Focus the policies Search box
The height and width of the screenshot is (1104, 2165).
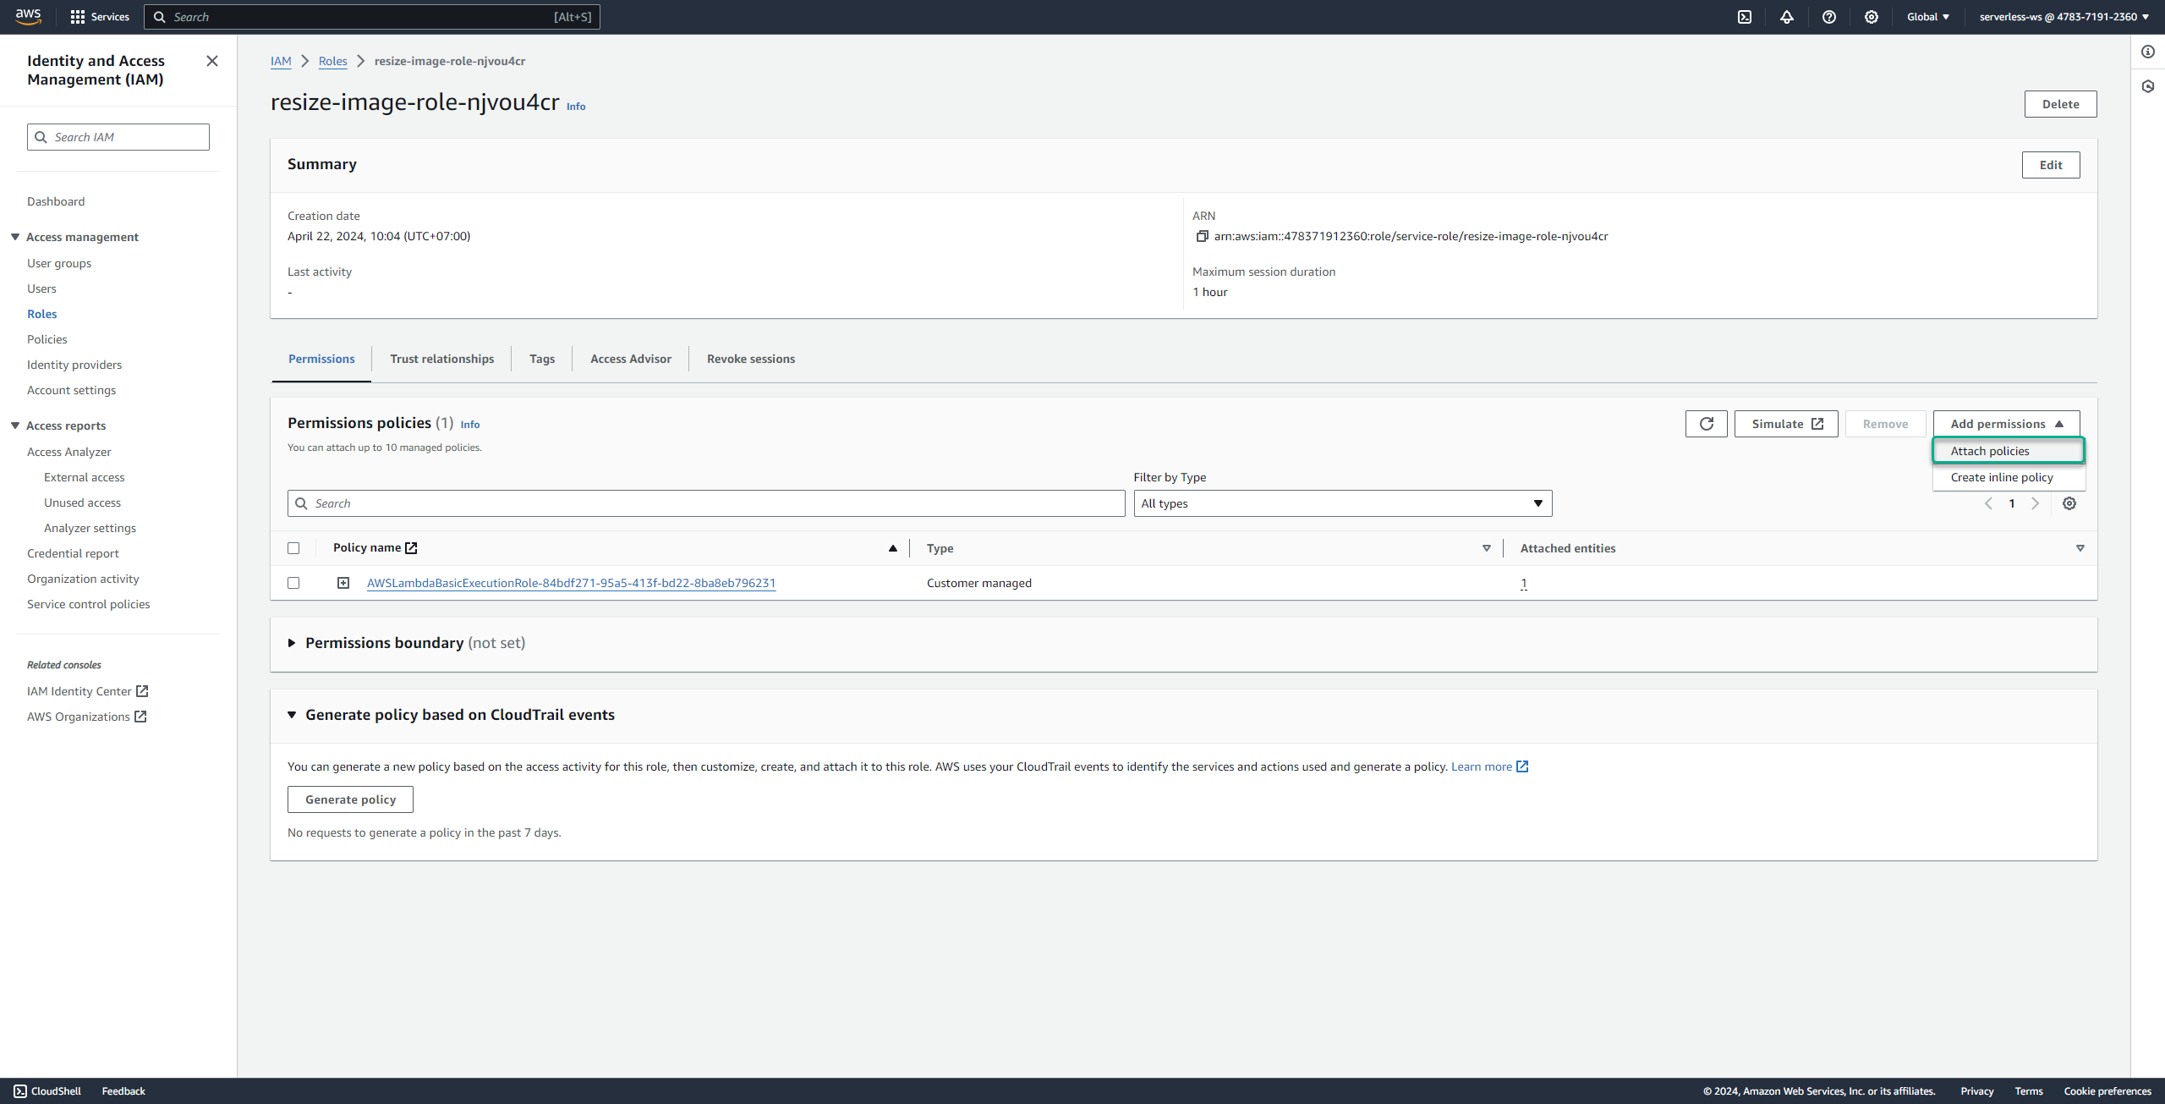pos(706,503)
